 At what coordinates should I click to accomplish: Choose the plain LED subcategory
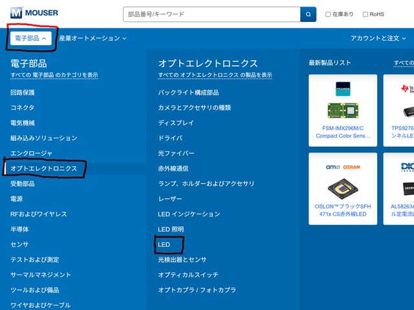point(164,244)
